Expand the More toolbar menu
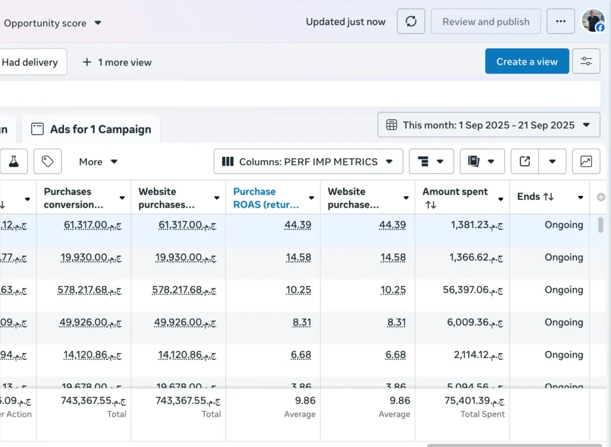611x447 pixels. 98,162
